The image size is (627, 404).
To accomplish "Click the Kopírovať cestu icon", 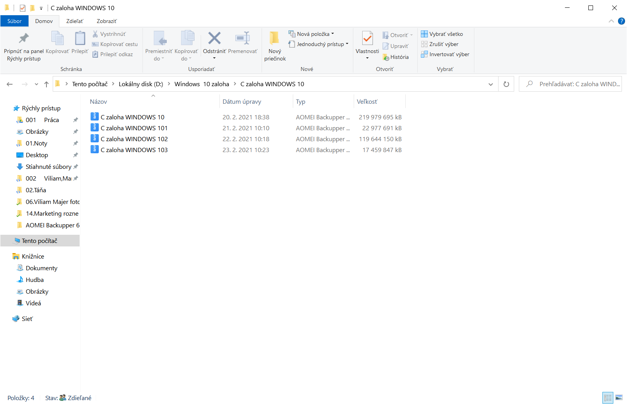I will [x=95, y=44].
